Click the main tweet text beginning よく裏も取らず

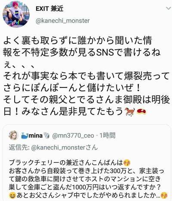pyautogui.click(x=86, y=76)
